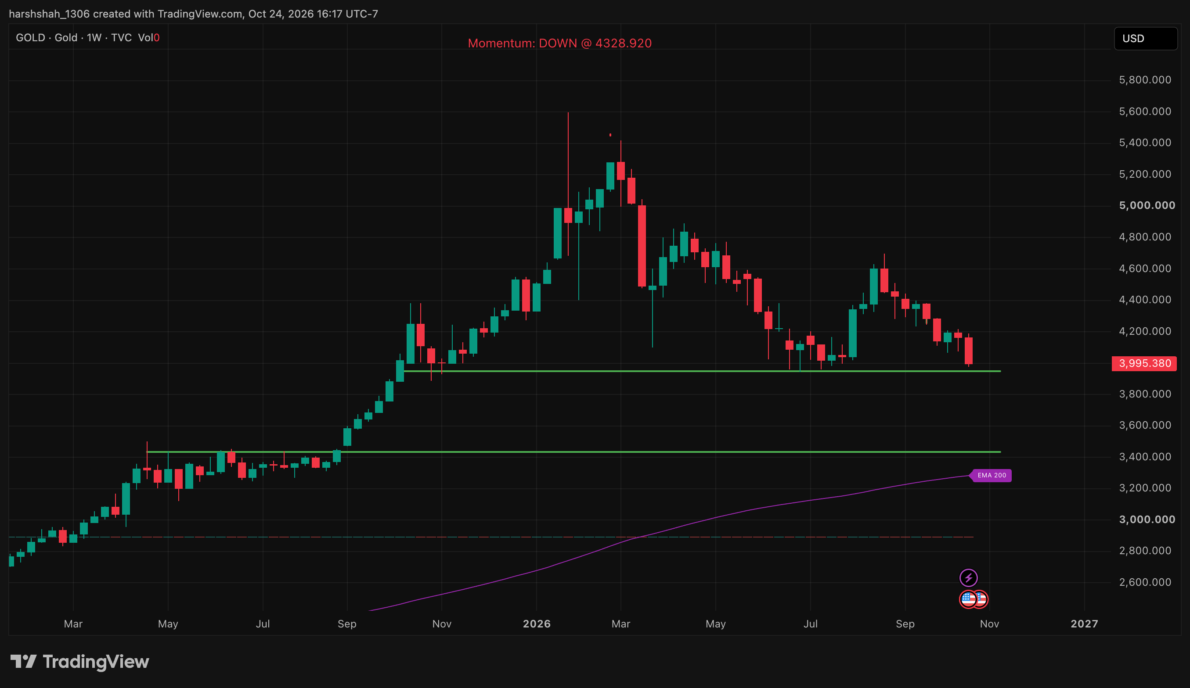Click the TVC exchange text in title

click(121, 38)
